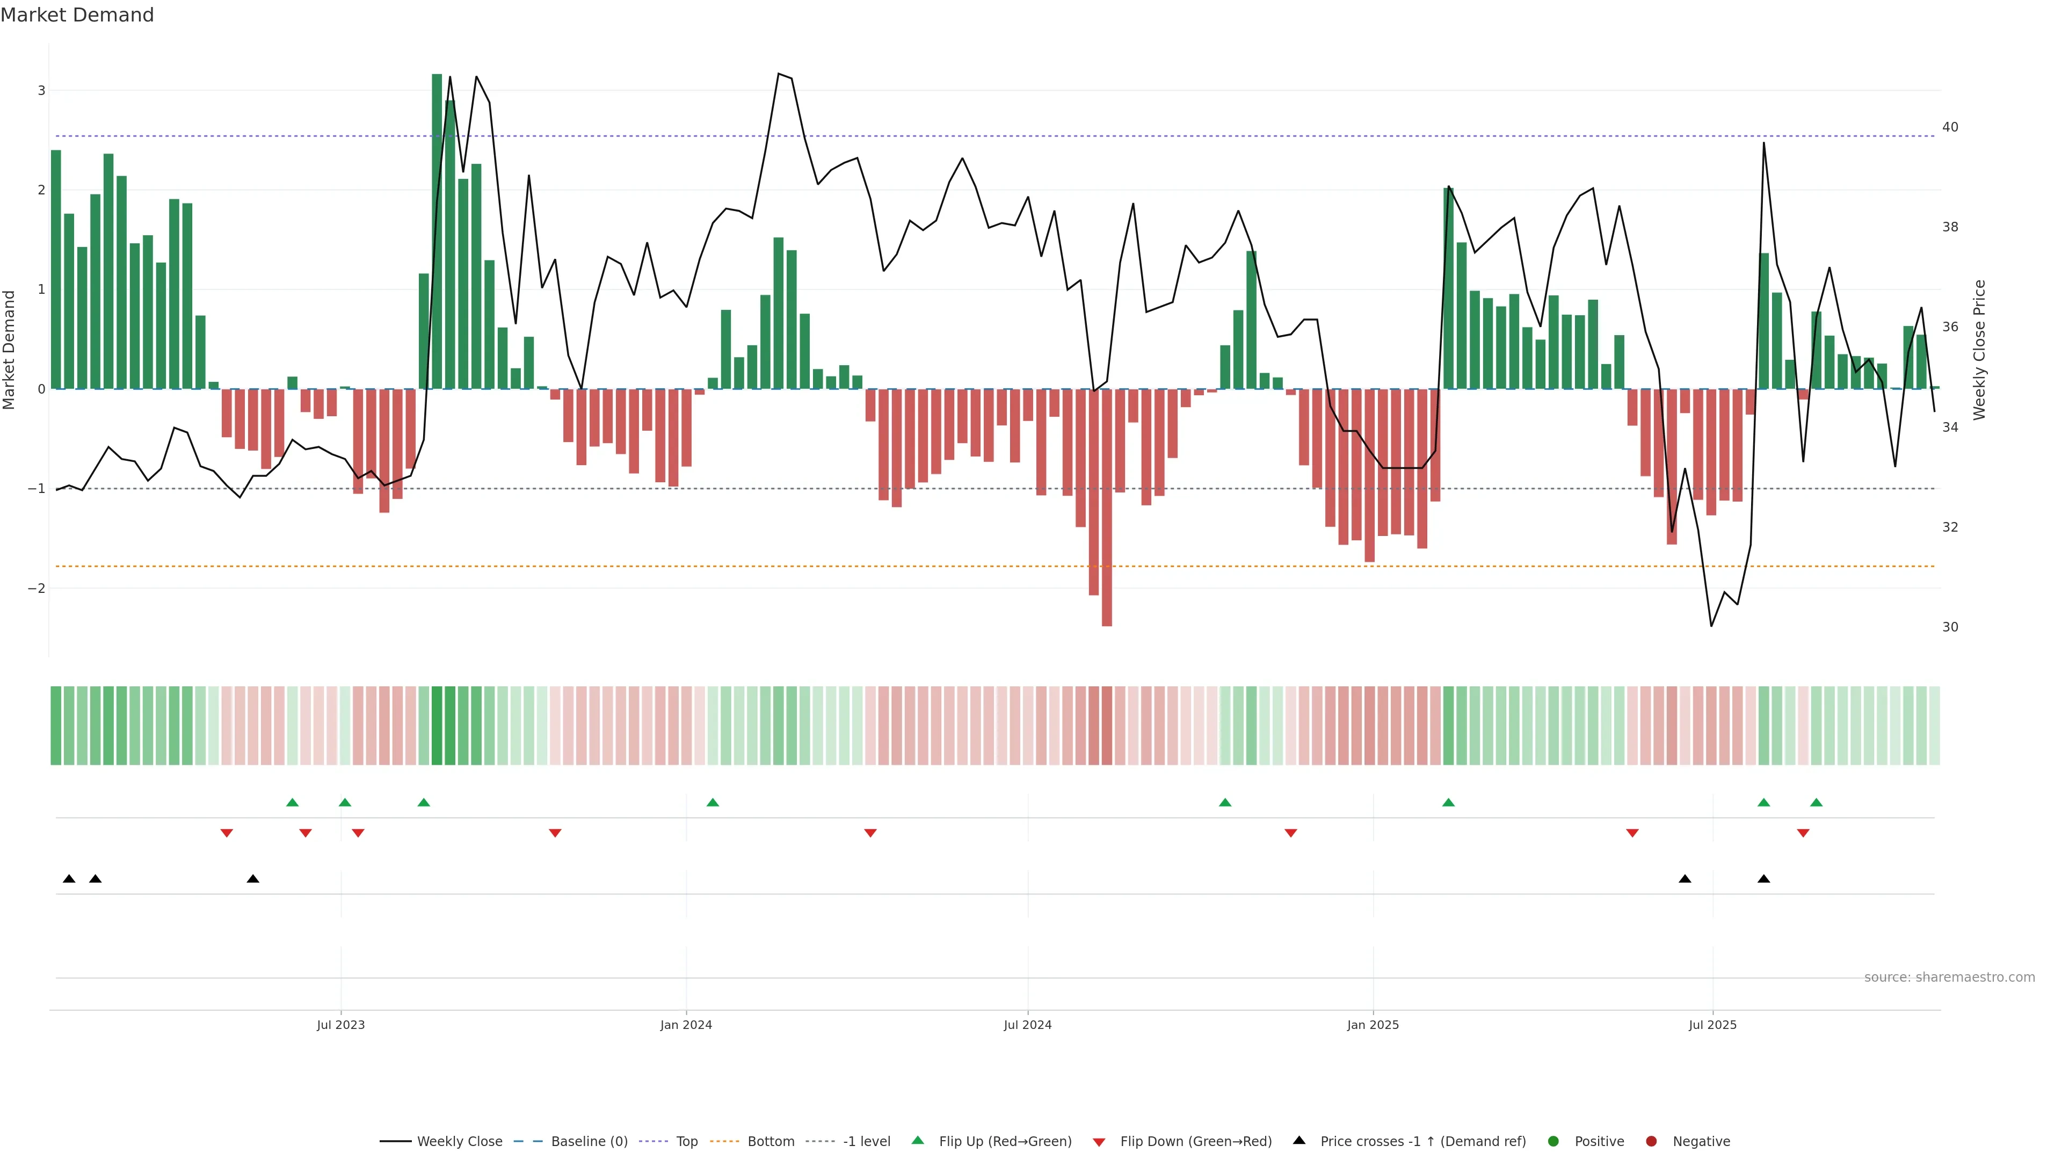Click the Jul 2023 x-axis label

point(340,1026)
